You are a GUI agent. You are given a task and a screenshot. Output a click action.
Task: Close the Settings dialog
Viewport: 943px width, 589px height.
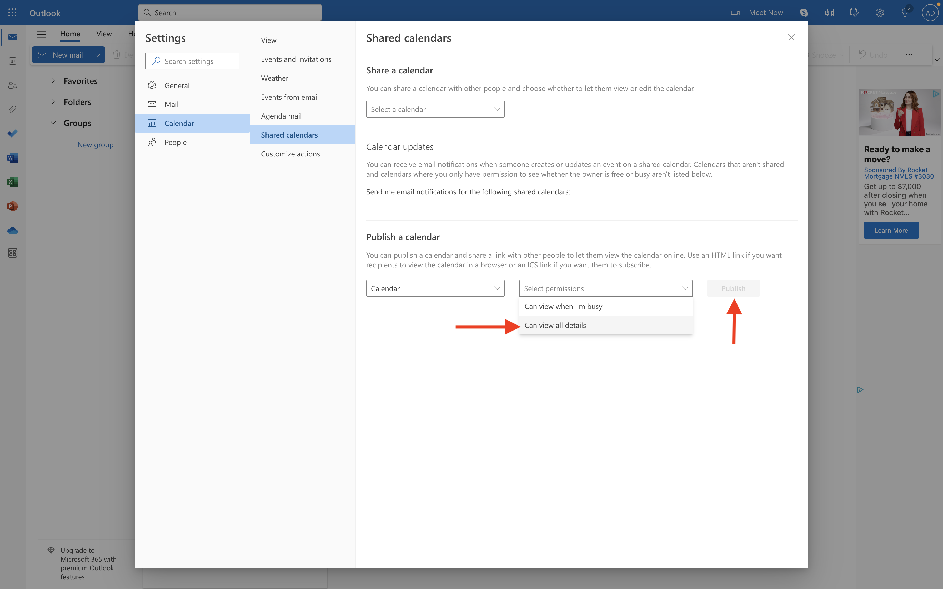pyautogui.click(x=791, y=37)
